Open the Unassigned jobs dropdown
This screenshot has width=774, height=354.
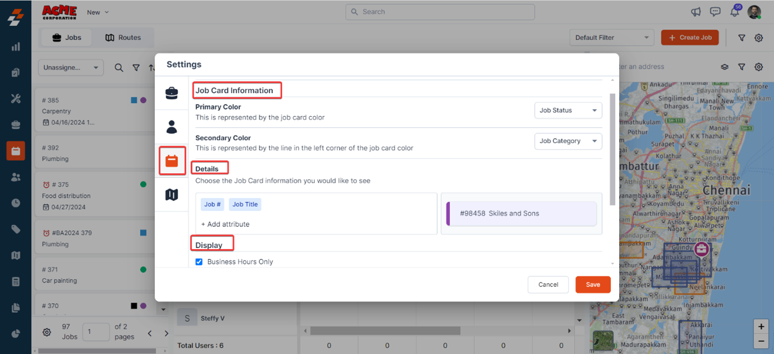71,67
